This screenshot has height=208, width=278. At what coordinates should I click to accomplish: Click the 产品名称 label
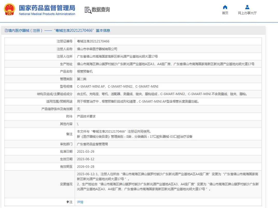coord(66,71)
